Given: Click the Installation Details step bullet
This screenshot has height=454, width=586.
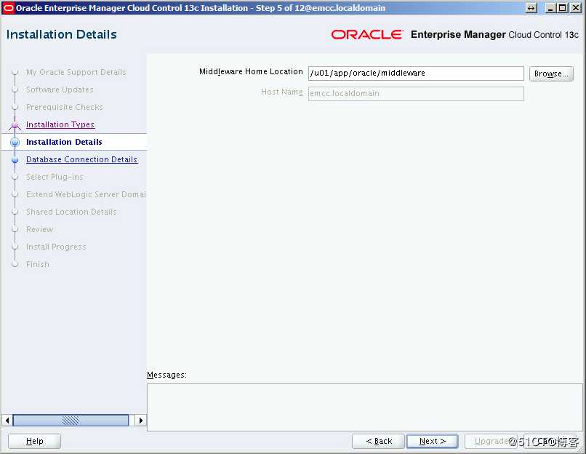Looking at the screenshot, I should tap(15, 142).
